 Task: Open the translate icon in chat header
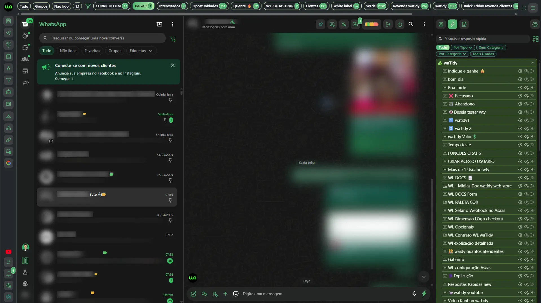point(344,24)
